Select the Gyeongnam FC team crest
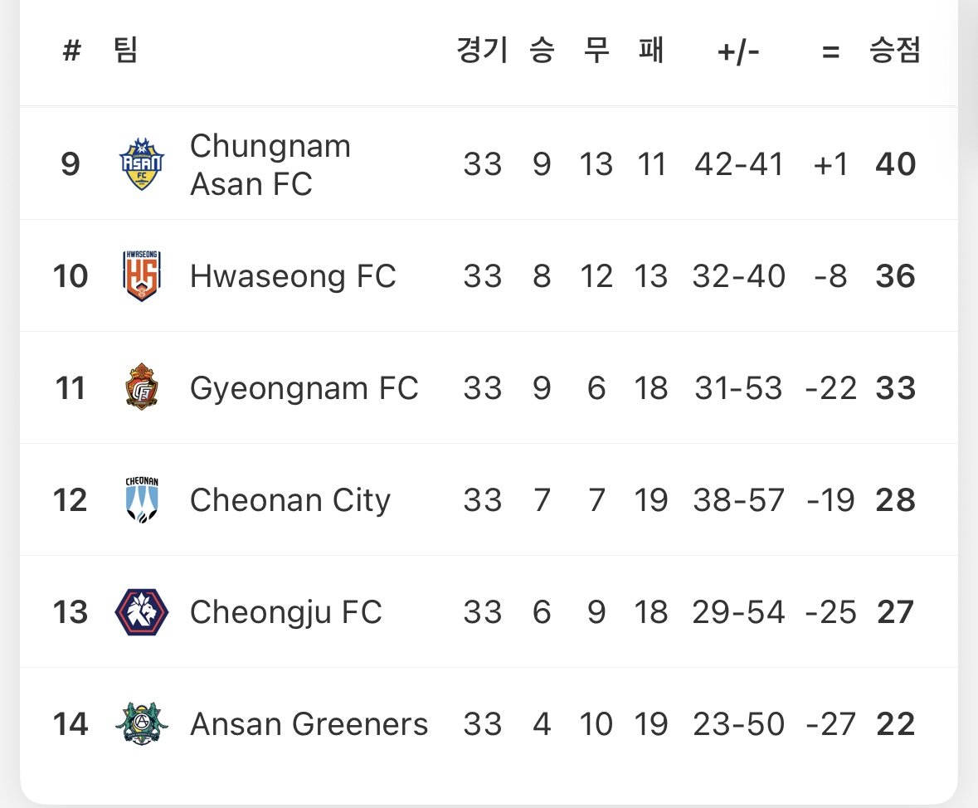 (x=142, y=387)
